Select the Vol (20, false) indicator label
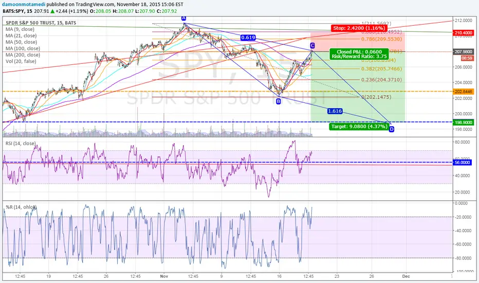 click(x=21, y=62)
